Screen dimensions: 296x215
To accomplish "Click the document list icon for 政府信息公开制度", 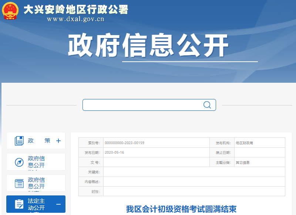I will [19, 183].
